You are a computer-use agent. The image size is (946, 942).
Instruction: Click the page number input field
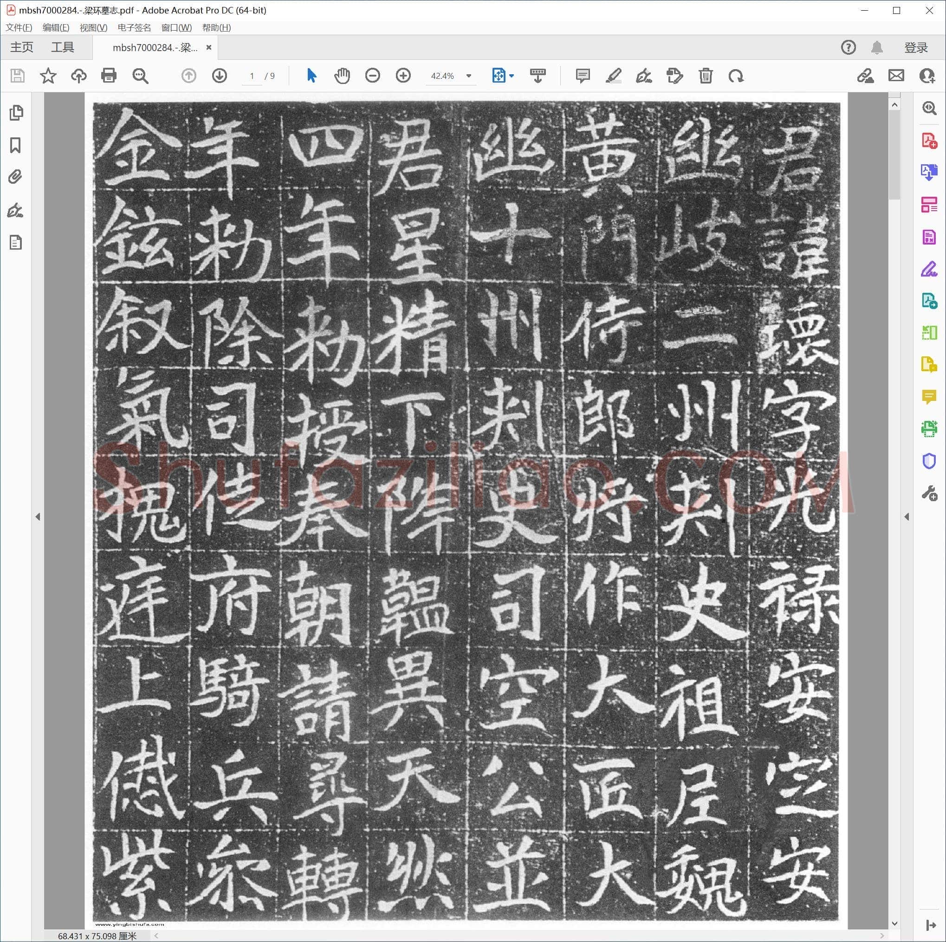tap(252, 76)
